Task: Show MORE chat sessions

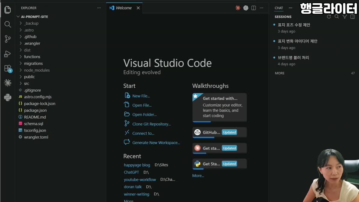Action: pyautogui.click(x=280, y=73)
